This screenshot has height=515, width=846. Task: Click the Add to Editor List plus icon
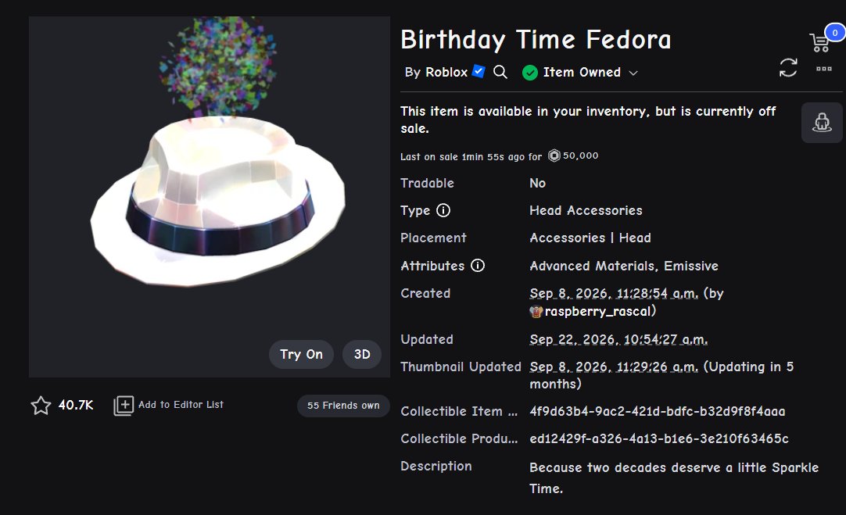pyautogui.click(x=124, y=405)
